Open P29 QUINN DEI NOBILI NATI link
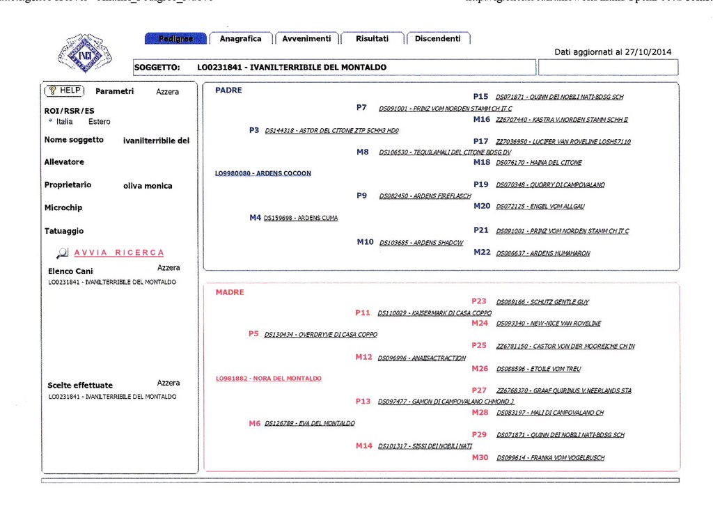This screenshot has width=713, height=515. [x=561, y=435]
